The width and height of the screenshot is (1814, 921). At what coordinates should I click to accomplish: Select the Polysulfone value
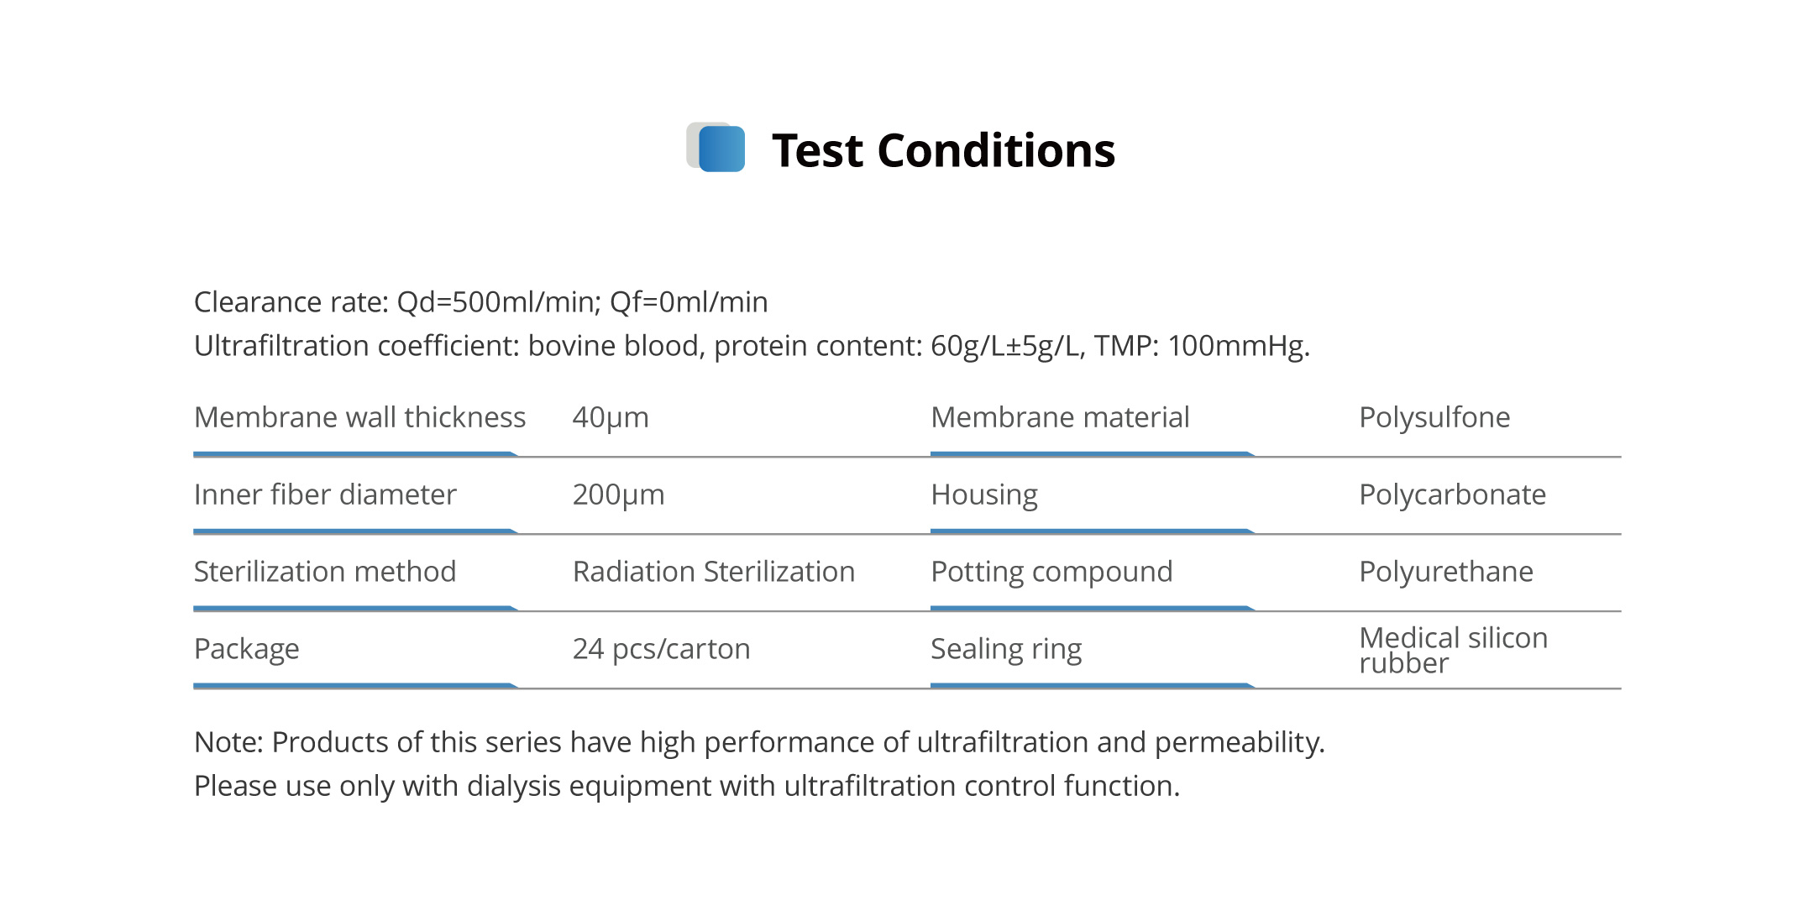pos(1434,417)
